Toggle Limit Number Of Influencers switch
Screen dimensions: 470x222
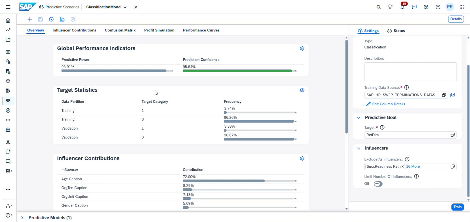coord(378,184)
